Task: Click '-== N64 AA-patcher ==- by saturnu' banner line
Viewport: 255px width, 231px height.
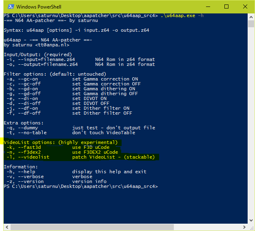Action: (x=51, y=21)
